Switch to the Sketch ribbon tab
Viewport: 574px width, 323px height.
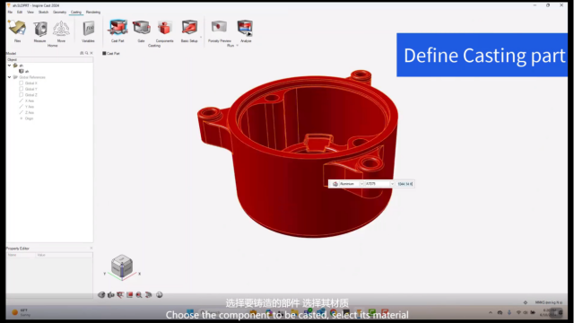(44, 12)
